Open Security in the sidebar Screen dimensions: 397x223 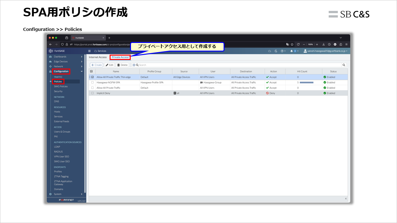(58, 91)
